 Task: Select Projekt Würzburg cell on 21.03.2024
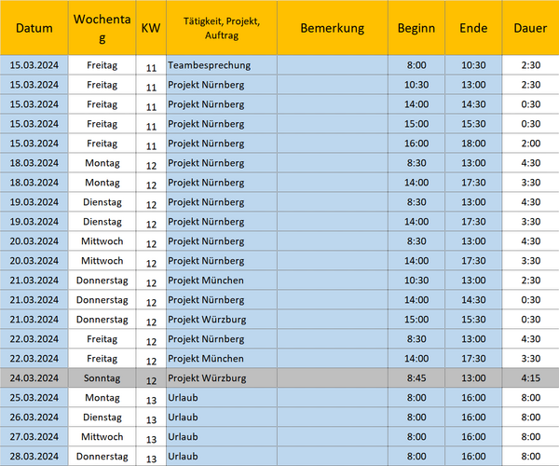(x=222, y=320)
